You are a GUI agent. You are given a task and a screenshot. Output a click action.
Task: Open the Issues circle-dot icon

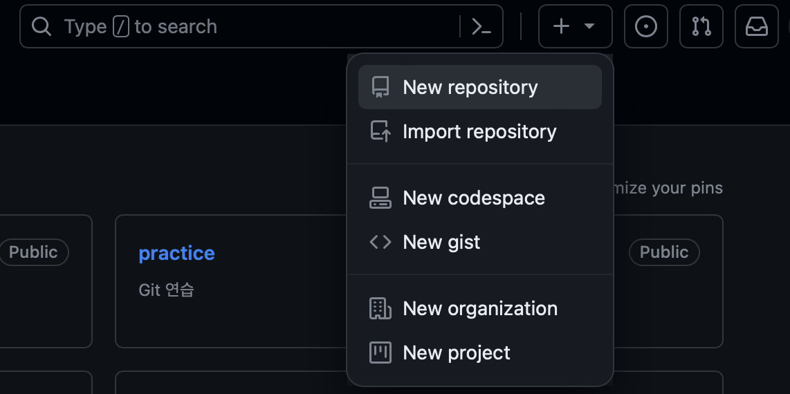click(x=646, y=27)
